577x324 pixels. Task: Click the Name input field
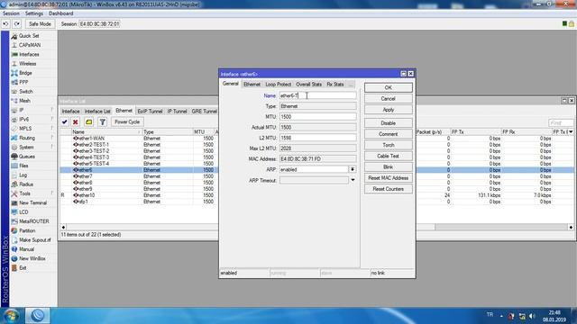coord(317,95)
